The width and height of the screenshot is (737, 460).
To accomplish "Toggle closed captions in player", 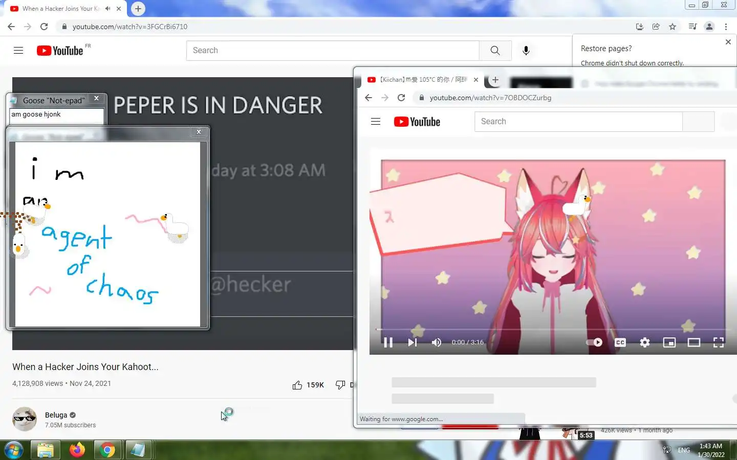I will [x=620, y=342].
